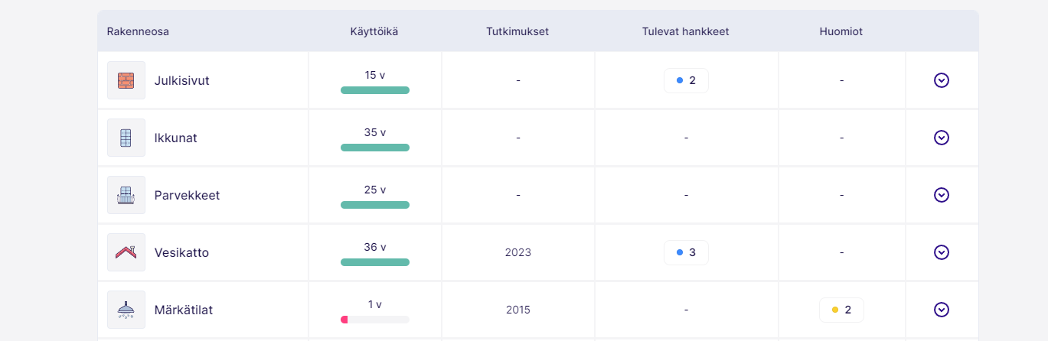The width and height of the screenshot is (1048, 341).
Task: Open Julkisivut upcoming projects badge
Action: click(x=686, y=80)
